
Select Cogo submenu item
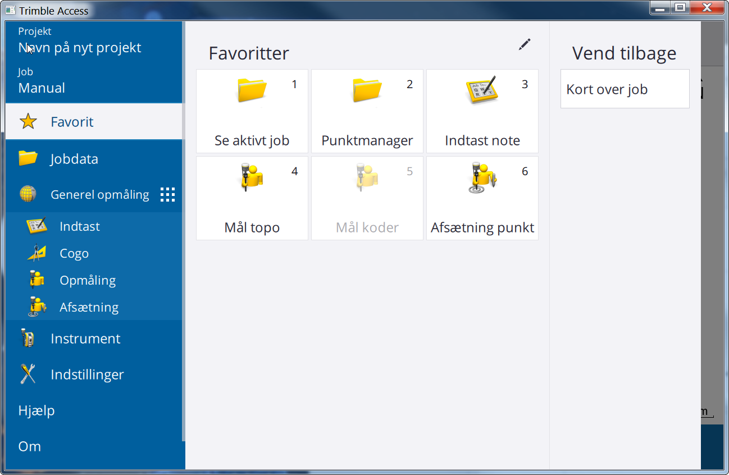click(x=93, y=253)
